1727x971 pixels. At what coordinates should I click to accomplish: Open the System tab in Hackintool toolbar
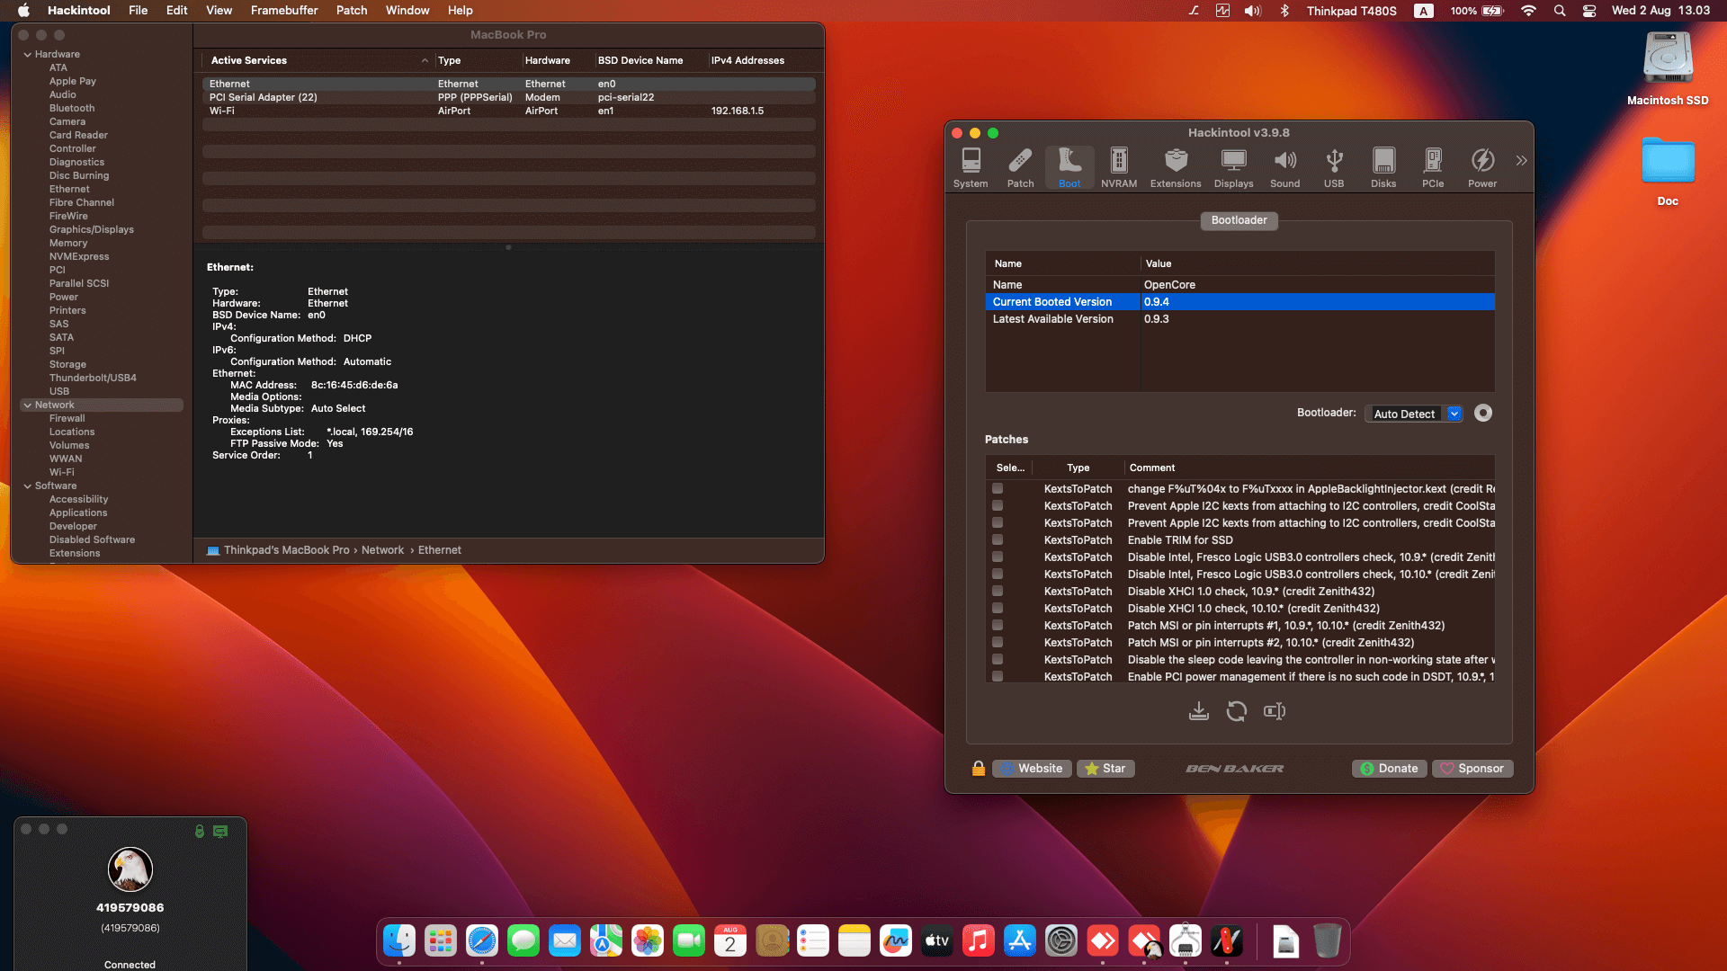(971, 167)
